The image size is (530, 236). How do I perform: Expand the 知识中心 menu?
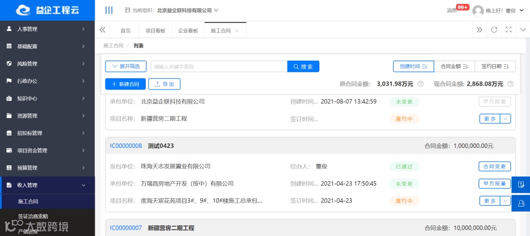[83, 98]
